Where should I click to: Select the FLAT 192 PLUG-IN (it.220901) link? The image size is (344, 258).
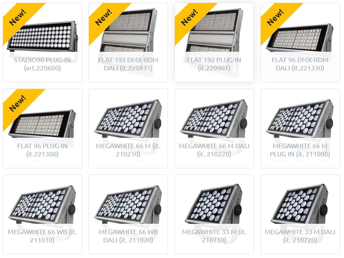214,64
